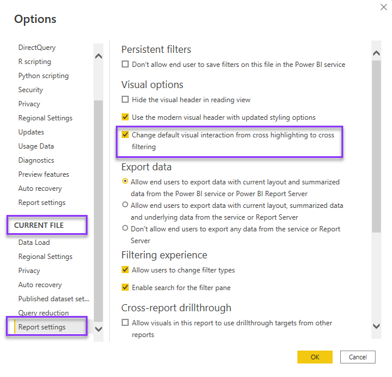Check Hide the visual header in reading view

tap(125, 99)
